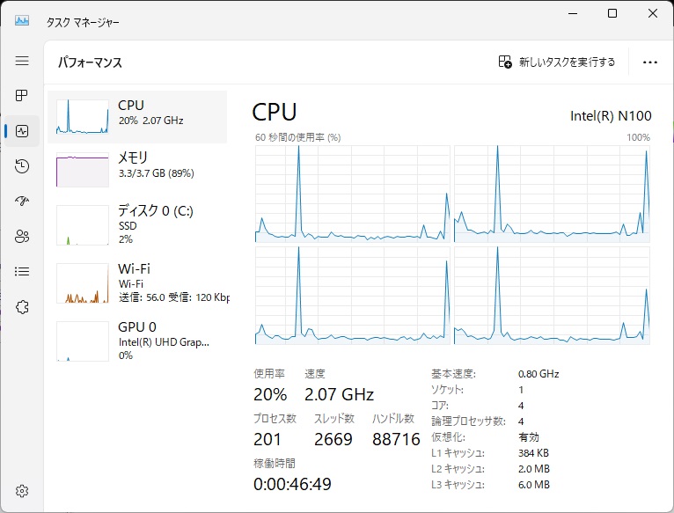Open the Services puzzle icon
This screenshot has width=674, height=513.
tap(23, 307)
